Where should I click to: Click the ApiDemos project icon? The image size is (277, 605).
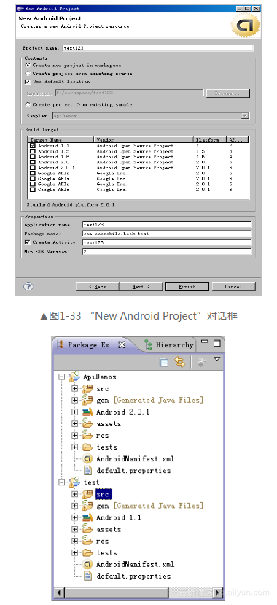coord(74,377)
